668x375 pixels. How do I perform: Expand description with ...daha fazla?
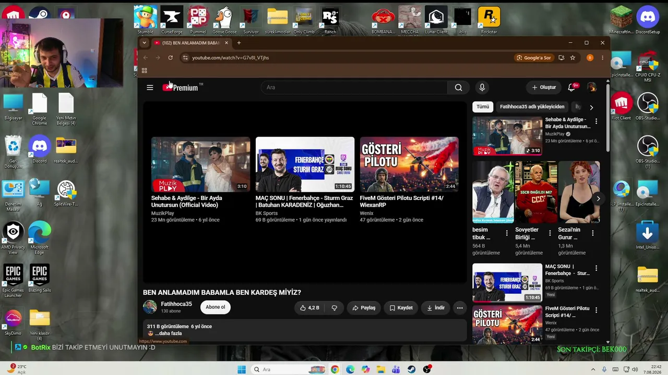(x=169, y=333)
